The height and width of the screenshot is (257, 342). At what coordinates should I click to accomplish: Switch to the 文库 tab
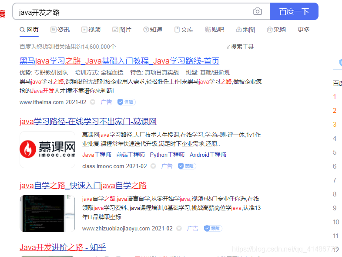184,30
